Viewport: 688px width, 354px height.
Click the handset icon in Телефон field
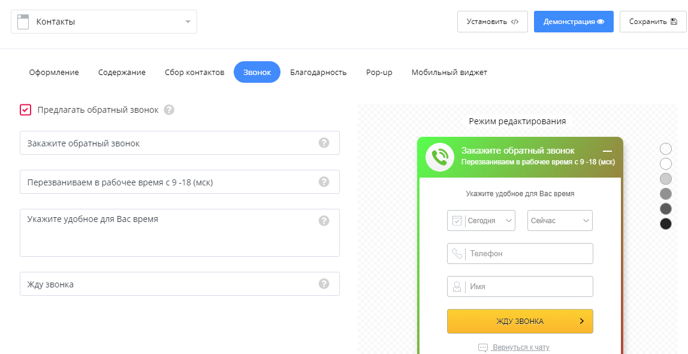pyautogui.click(x=457, y=253)
